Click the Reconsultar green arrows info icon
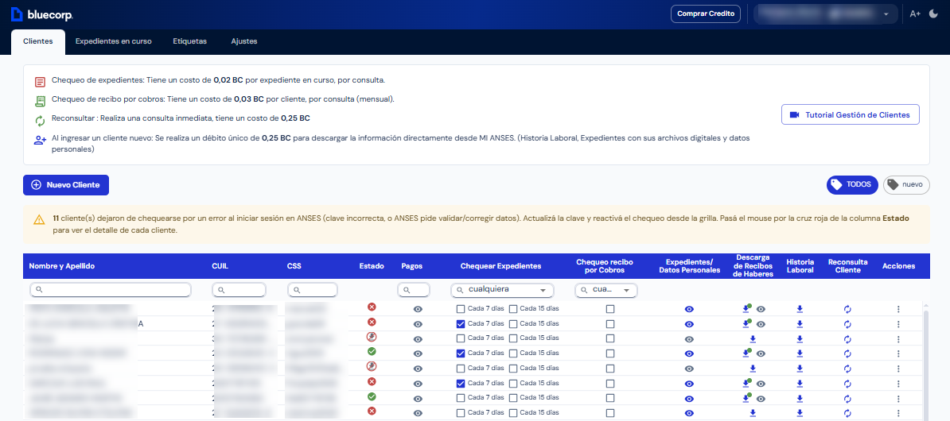This screenshot has width=950, height=421. (x=40, y=121)
